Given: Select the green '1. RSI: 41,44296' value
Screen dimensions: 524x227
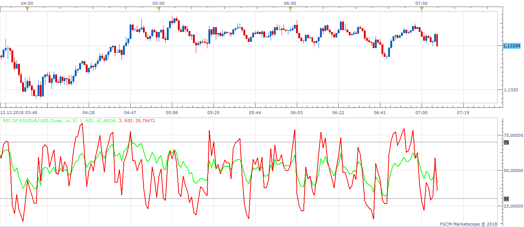Looking at the screenshot, I should click(x=98, y=120).
